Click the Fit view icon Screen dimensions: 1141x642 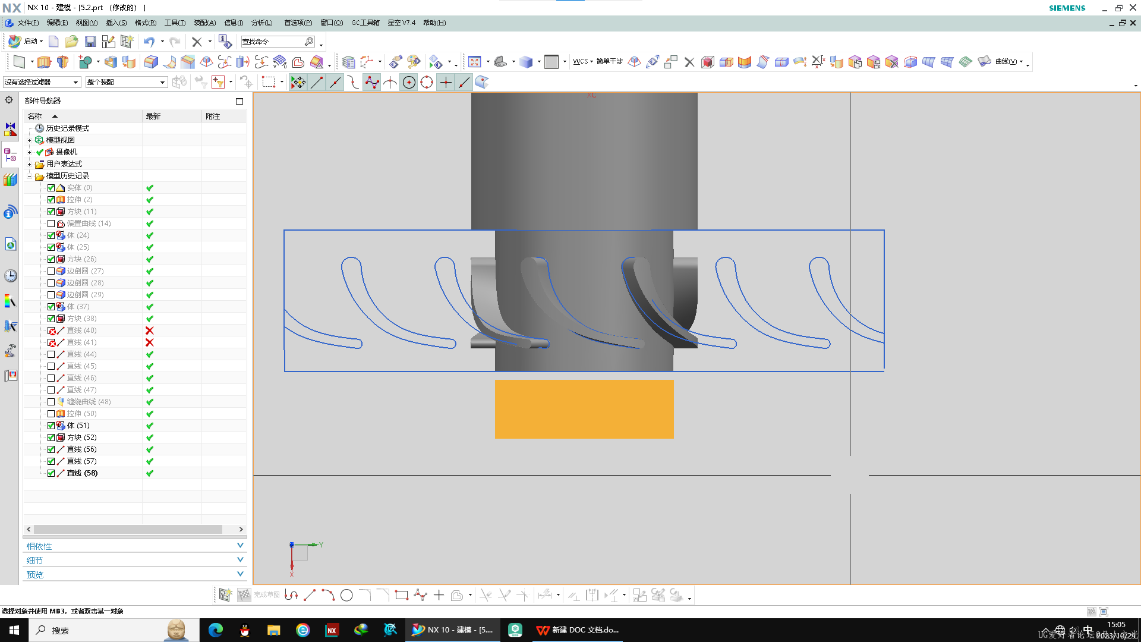(474, 62)
